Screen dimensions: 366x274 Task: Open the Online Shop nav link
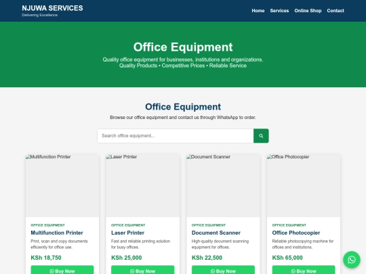pyautogui.click(x=308, y=11)
